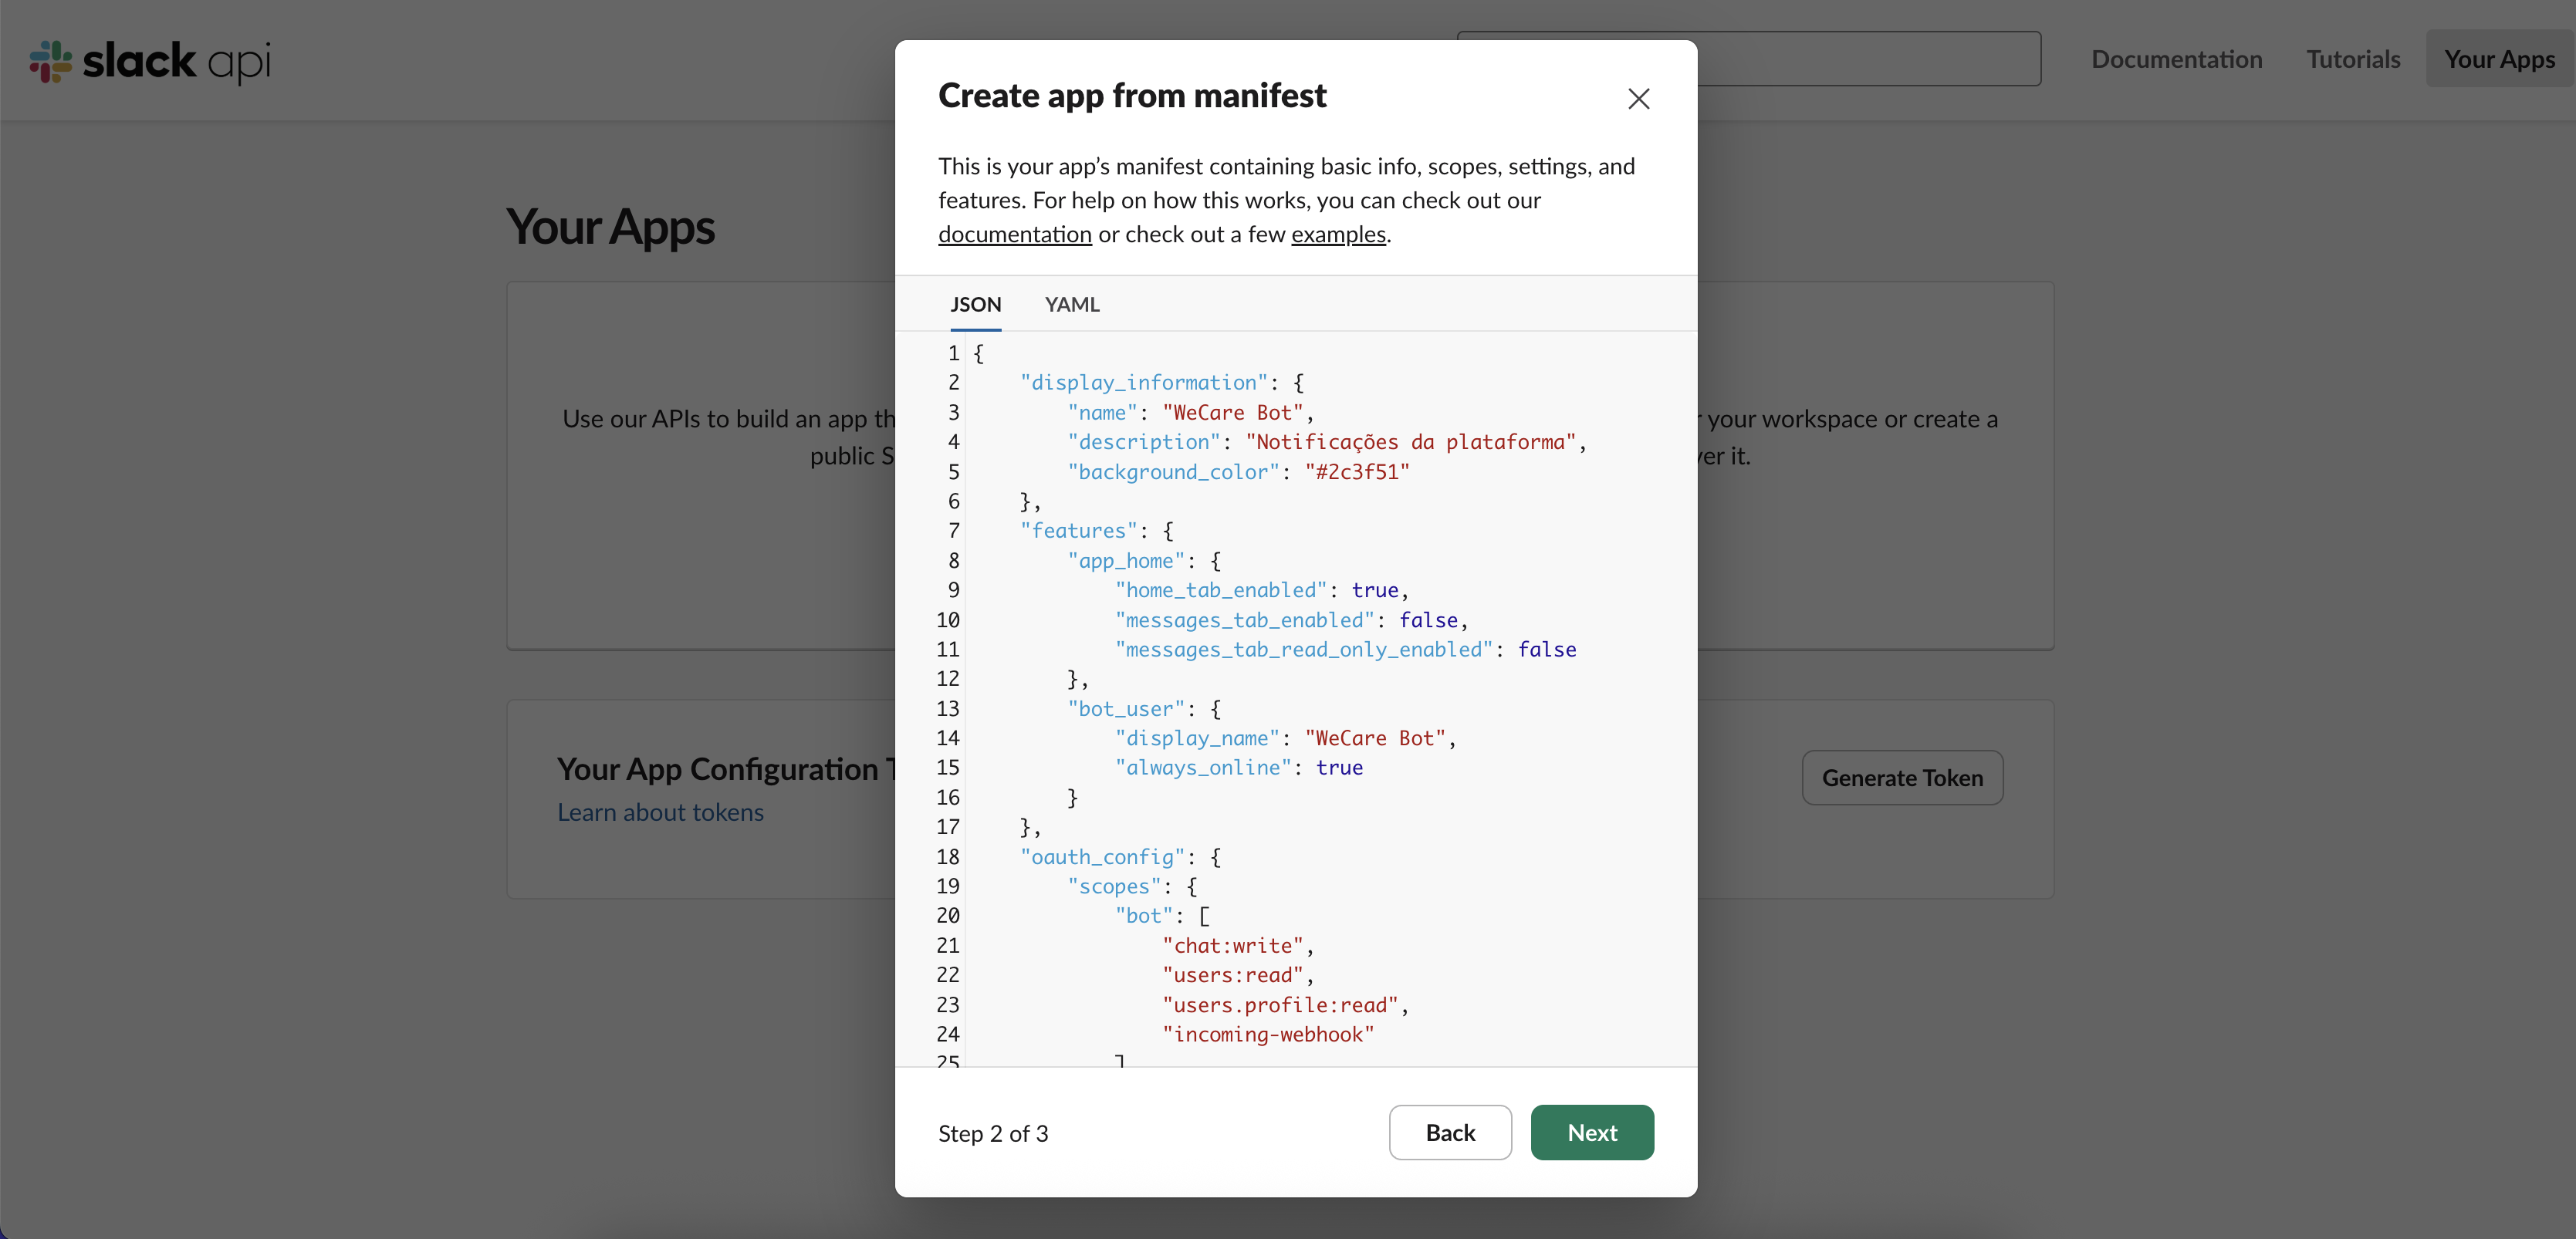
Task: Click the Slack API logo
Action: 150,61
